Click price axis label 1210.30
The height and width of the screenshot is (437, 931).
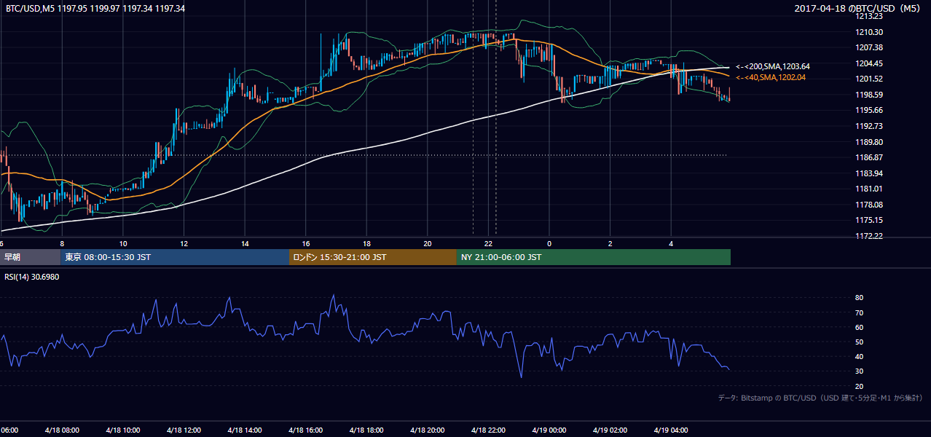[870, 32]
